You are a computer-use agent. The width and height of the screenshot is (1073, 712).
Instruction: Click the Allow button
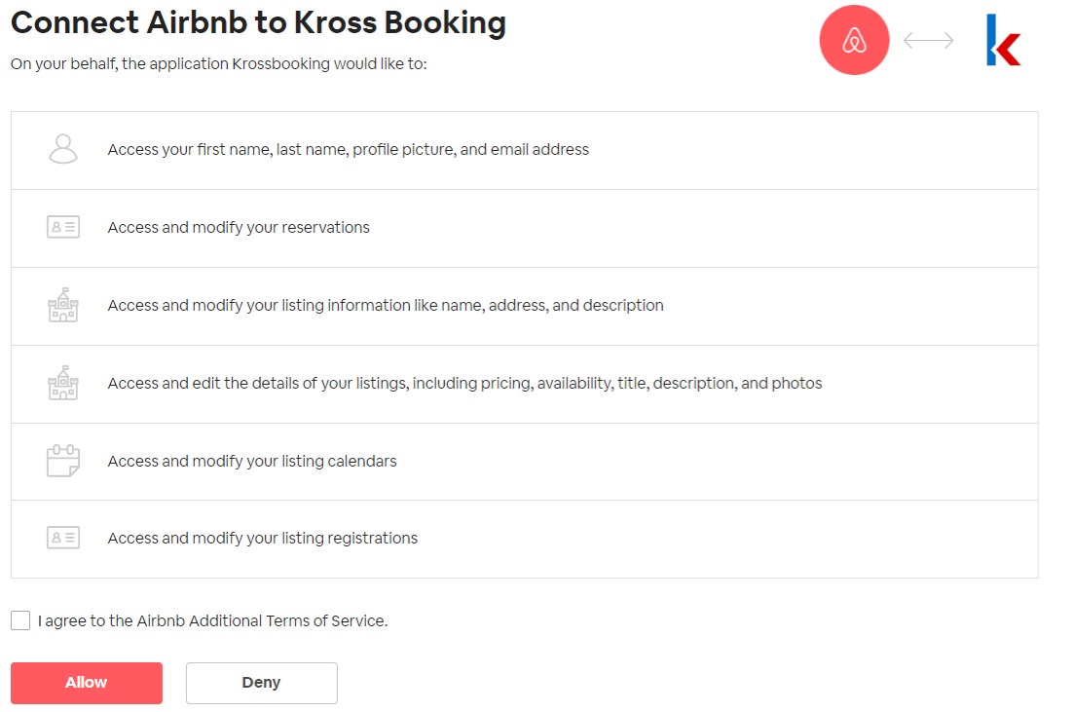coord(87,683)
